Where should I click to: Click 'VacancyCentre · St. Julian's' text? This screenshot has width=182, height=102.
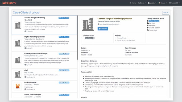(34, 56)
